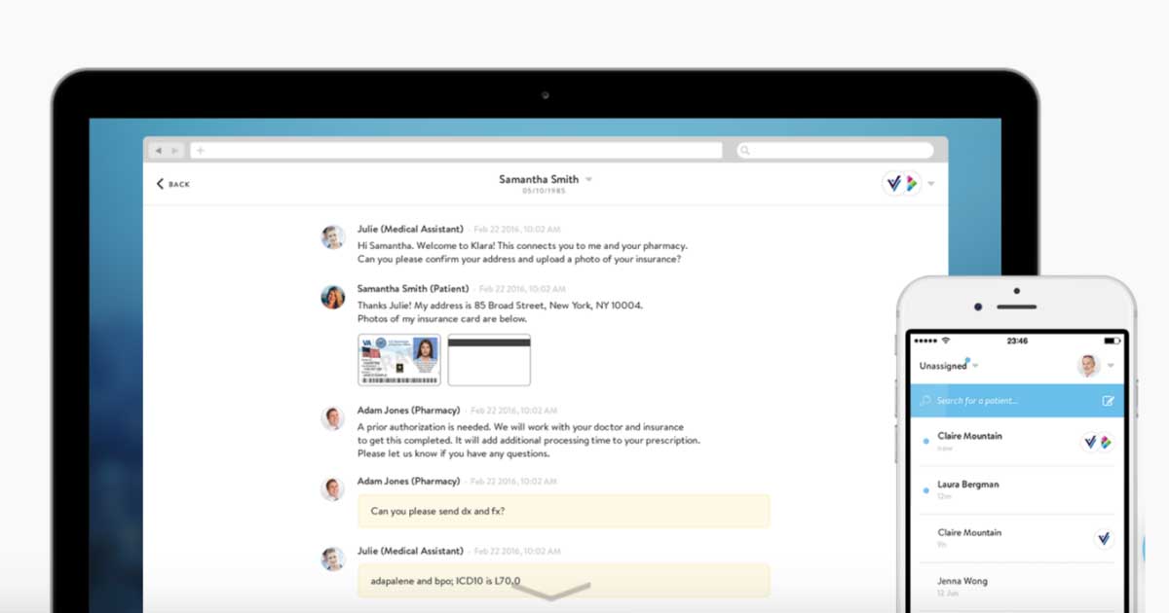Open the profile avatar menu on the phone

[1089, 364]
